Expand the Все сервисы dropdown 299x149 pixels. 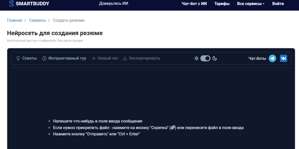(x=251, y=4)
